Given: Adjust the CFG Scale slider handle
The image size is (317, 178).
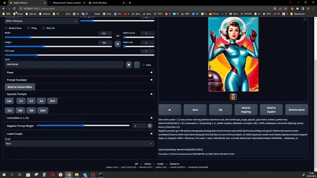Looking at the screenshot, I should click(x=37, y=55).
